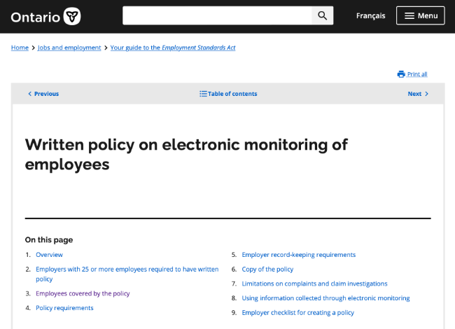This screenshot has height=329, width=455.
Task: Open Employment Standards Act guide breadcrumb
Action: click(173, 48)
